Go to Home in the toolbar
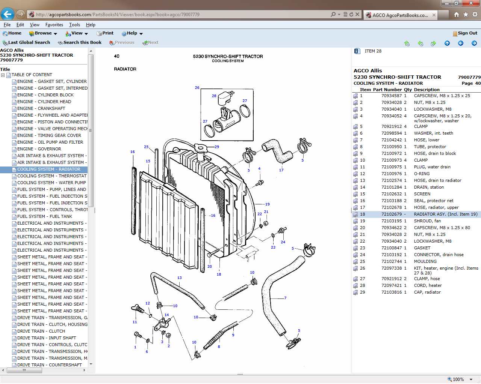This screenshot has width=481, height=384. [12, 33]
